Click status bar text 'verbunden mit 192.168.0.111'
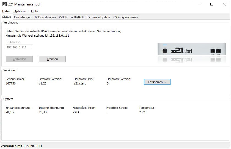 click(x=21, y=146)
